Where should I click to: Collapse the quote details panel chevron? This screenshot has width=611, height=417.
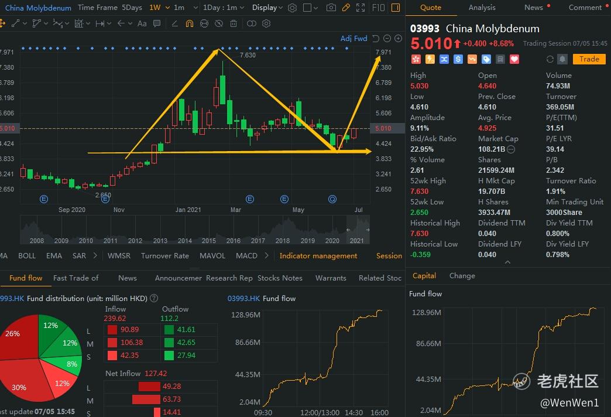click(507, 262)
